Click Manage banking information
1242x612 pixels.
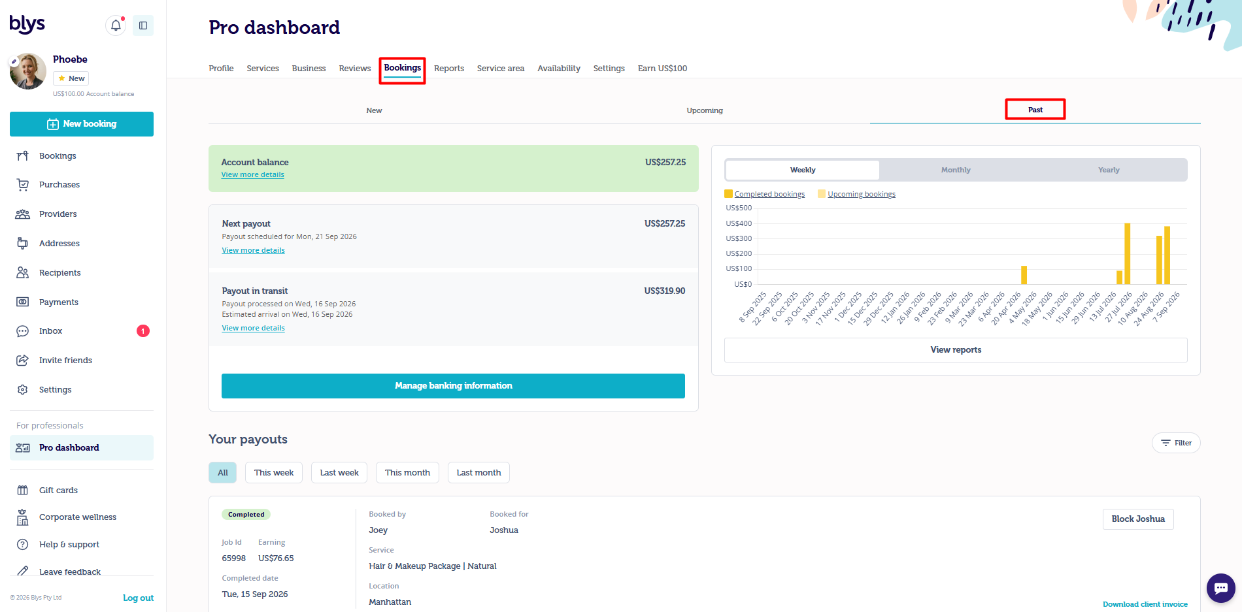coord(453,386)
